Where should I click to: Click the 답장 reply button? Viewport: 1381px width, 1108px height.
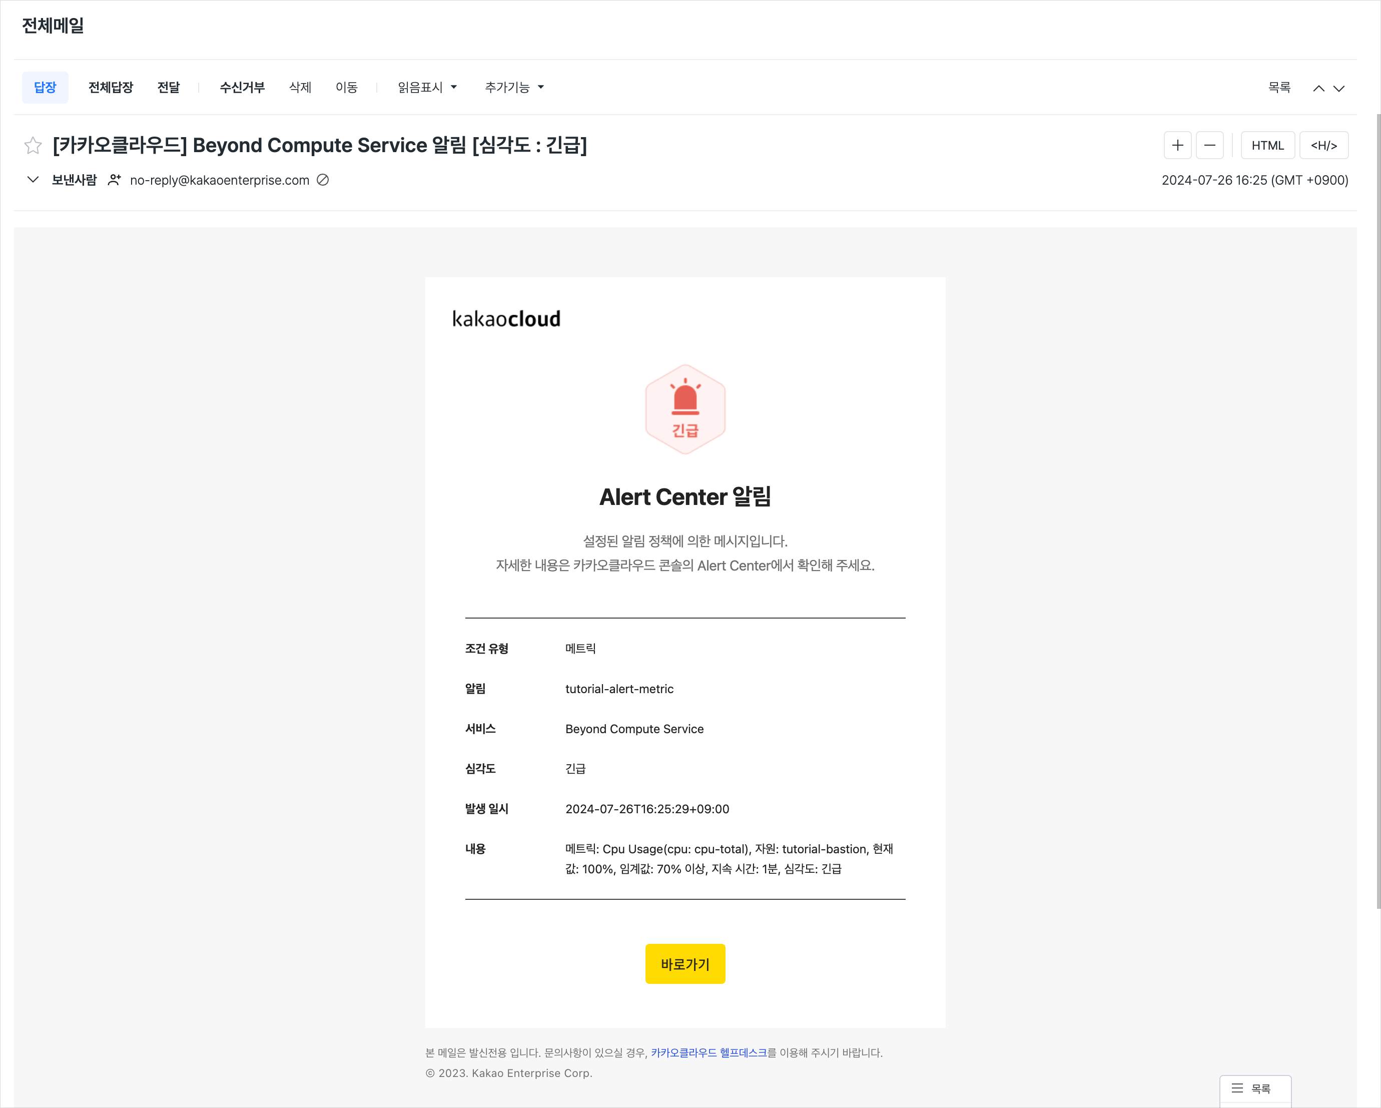45,87
